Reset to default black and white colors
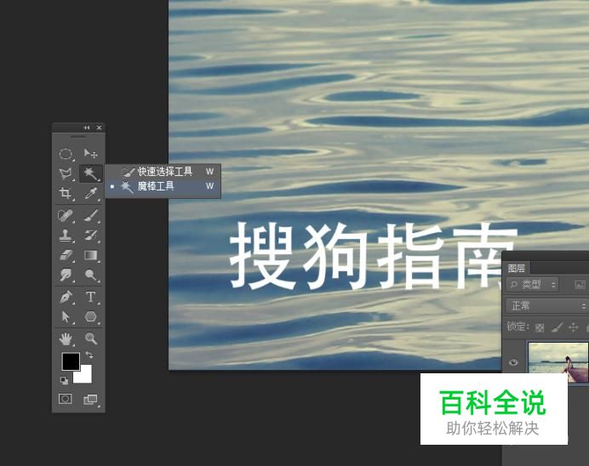Screen dimensions: 589x466 64,381
